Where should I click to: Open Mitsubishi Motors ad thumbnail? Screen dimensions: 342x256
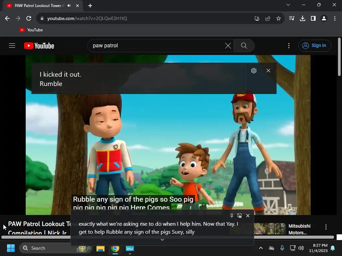click(x=270, y=229)
